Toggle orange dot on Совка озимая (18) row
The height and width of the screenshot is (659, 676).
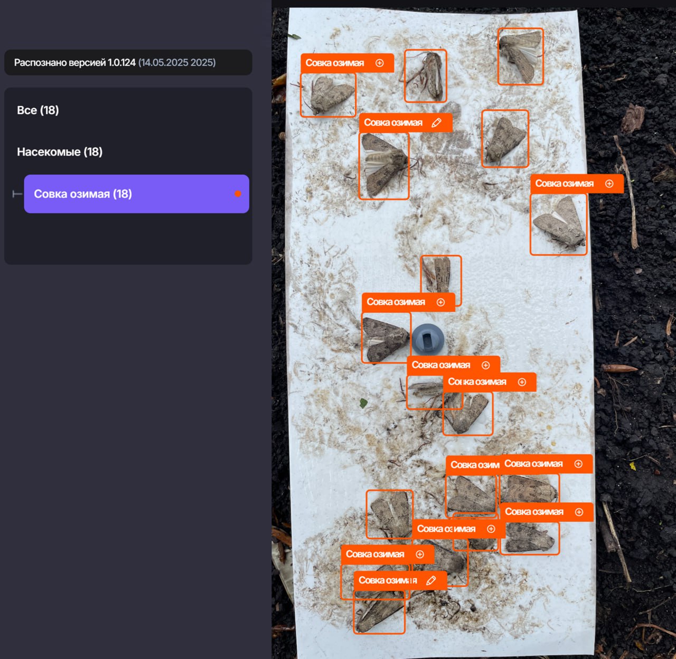click(238, 194)
